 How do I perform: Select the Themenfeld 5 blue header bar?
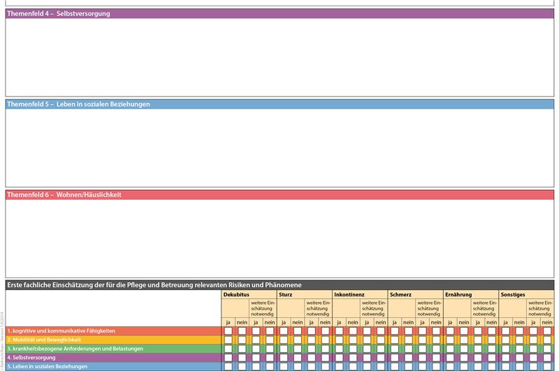click(x=279, y=104)
